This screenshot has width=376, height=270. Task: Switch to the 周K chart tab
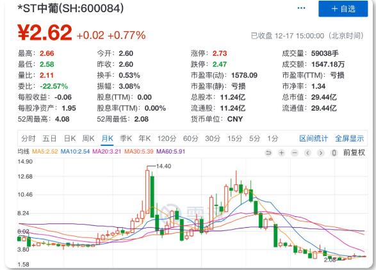(88, 138)
